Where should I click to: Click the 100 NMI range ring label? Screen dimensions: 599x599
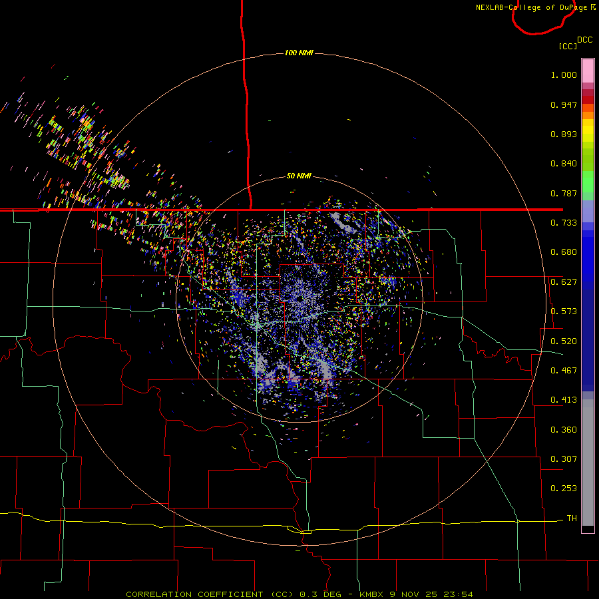pos(299,53)
